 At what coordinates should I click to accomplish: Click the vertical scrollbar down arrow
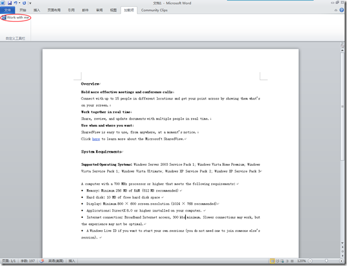click(x=342, y=243)
